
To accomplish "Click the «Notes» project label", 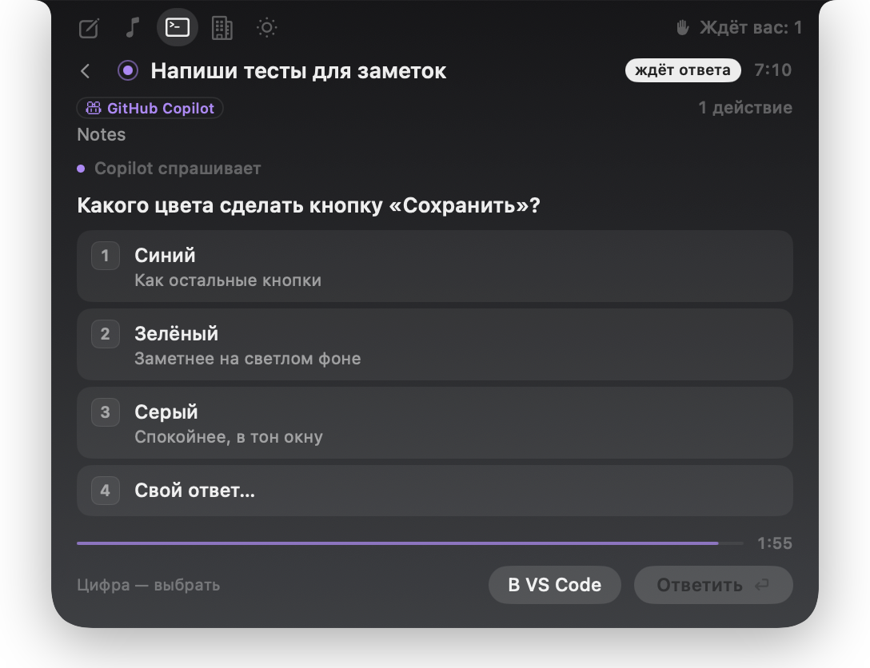I will [102, 135].
